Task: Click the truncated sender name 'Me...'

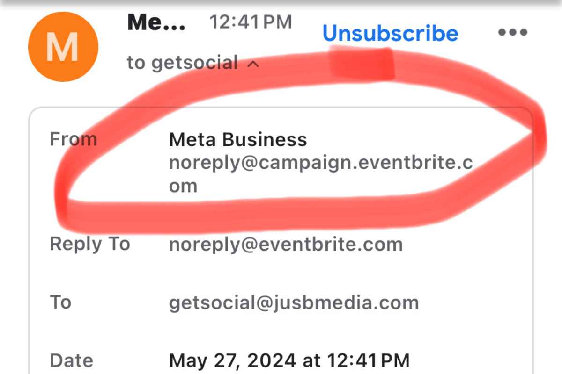Action: pos(156,22)
